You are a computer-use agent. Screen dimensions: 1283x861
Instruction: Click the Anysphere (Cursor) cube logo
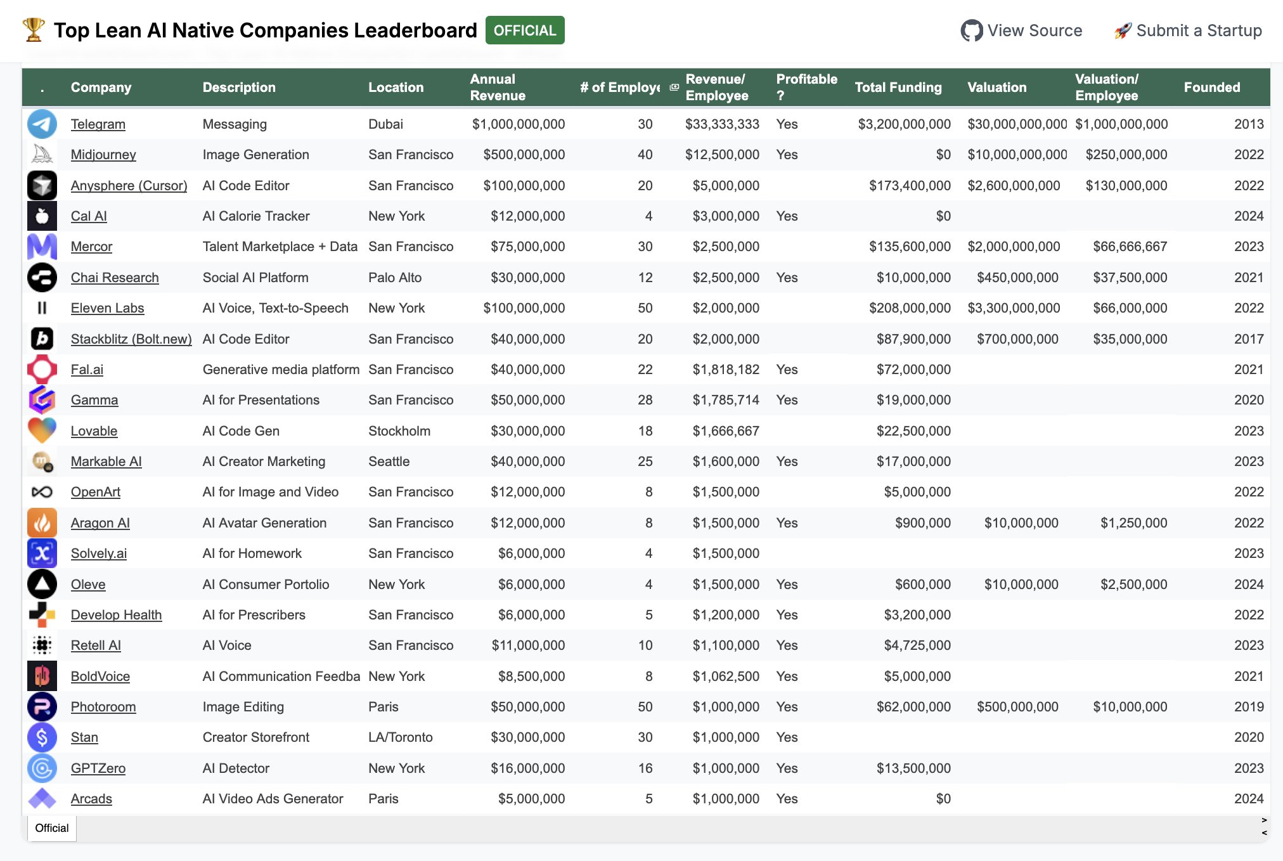pos(42,186)
